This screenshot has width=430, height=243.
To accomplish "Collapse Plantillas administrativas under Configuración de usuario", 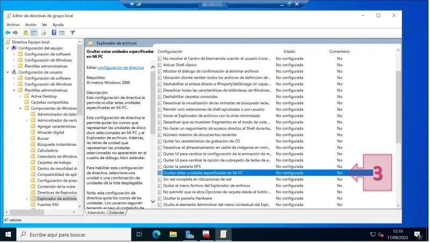I will pyautogui.click(x=14, y=90).
